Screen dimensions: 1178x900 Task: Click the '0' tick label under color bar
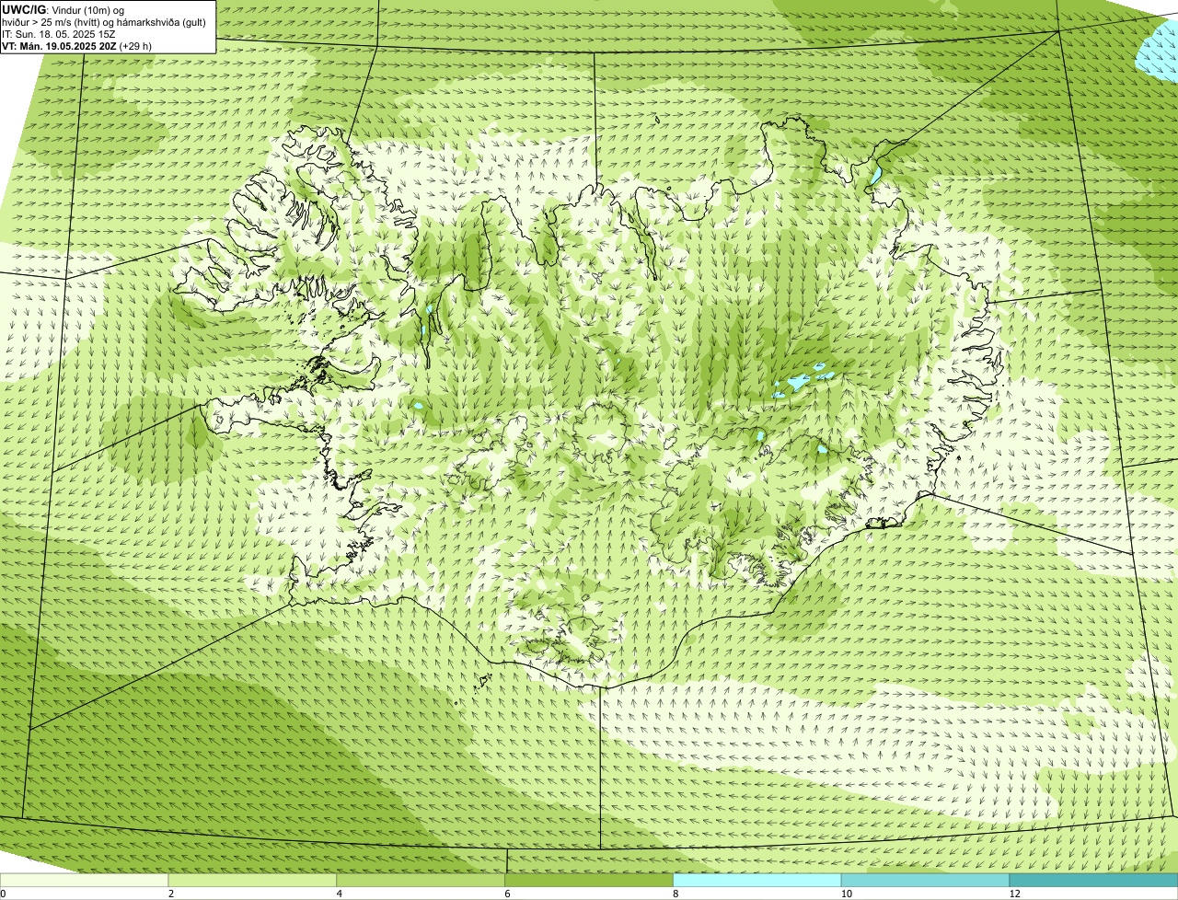click(3, 894)
